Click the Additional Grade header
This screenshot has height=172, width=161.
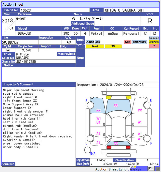point(83,23)
